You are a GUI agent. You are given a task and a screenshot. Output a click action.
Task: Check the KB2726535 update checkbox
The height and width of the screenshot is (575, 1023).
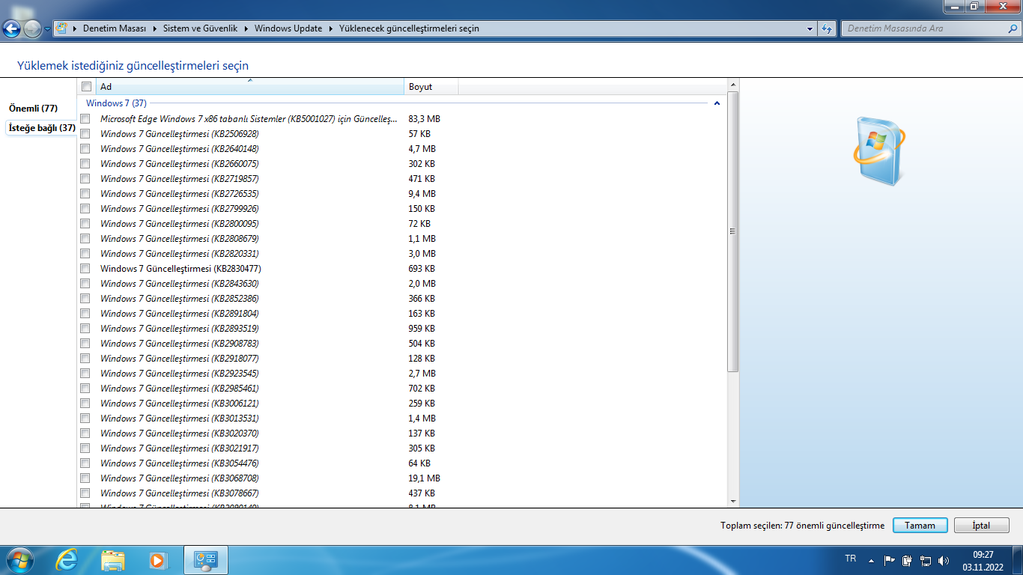(x=85, y=194)
